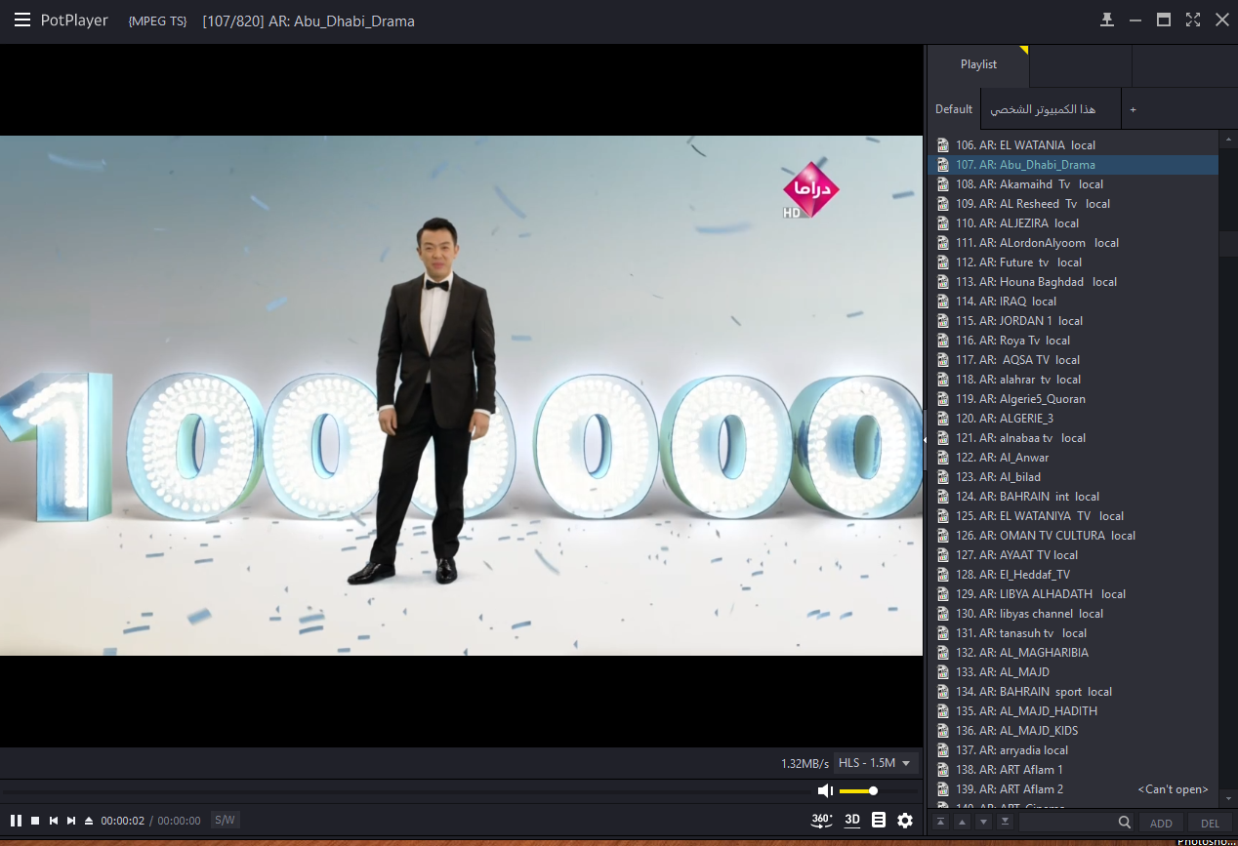Mute audio using the speaker icon
The image size is (1238, 846).
point(825,790)
